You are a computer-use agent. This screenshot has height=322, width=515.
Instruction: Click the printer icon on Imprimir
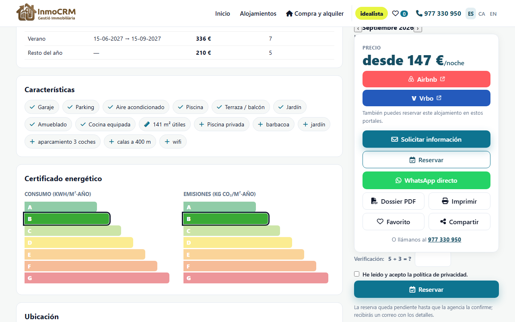point(445,201)
